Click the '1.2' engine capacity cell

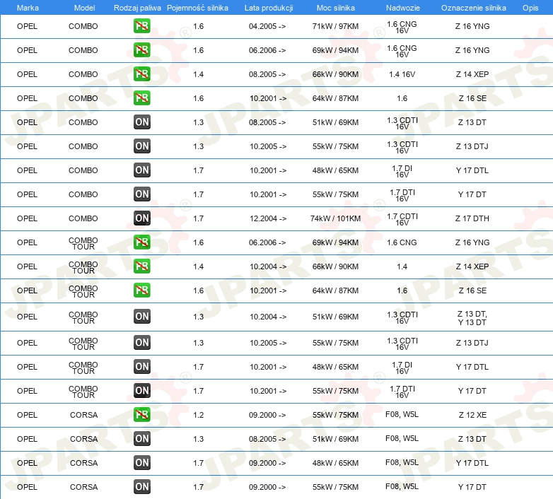pos(198,415)
